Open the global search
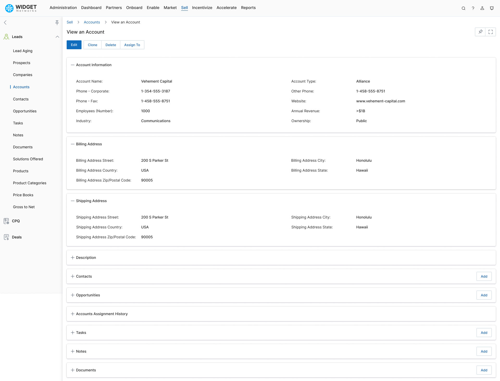This screenshot has width=500, height=381. (464, 8)
